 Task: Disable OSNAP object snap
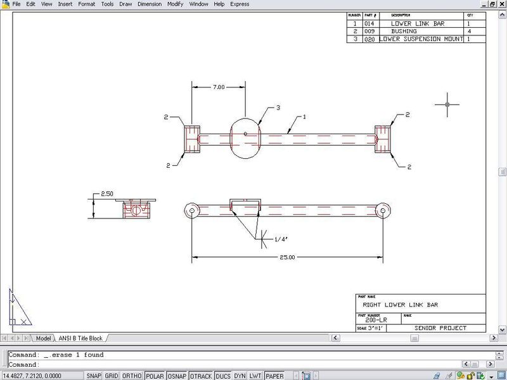coord(177,376)
